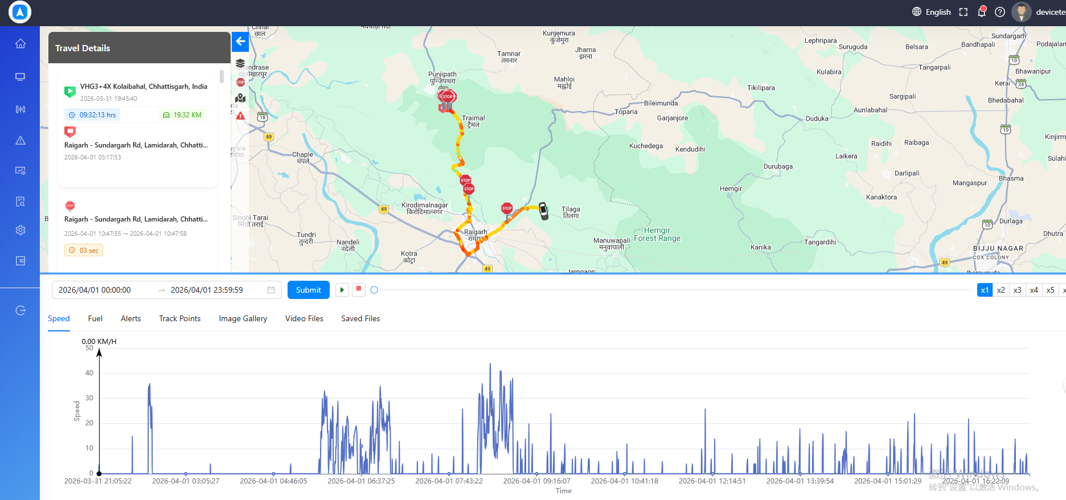Viewport: 1066px width, 500px height.
Task: Enter fullscreen mode from top bar
Action: tap(963, 12)
